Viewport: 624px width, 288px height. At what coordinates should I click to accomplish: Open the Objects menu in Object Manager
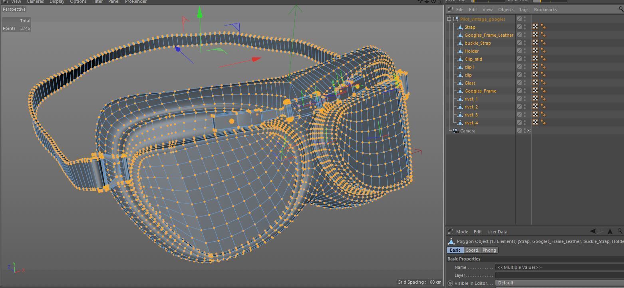[506, 10]
